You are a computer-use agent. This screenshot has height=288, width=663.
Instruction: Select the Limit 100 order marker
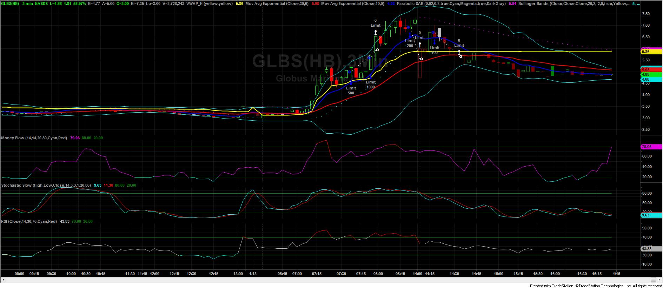click(435, 50)
